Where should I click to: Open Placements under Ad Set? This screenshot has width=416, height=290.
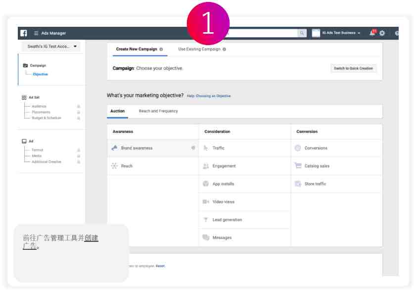41,112
